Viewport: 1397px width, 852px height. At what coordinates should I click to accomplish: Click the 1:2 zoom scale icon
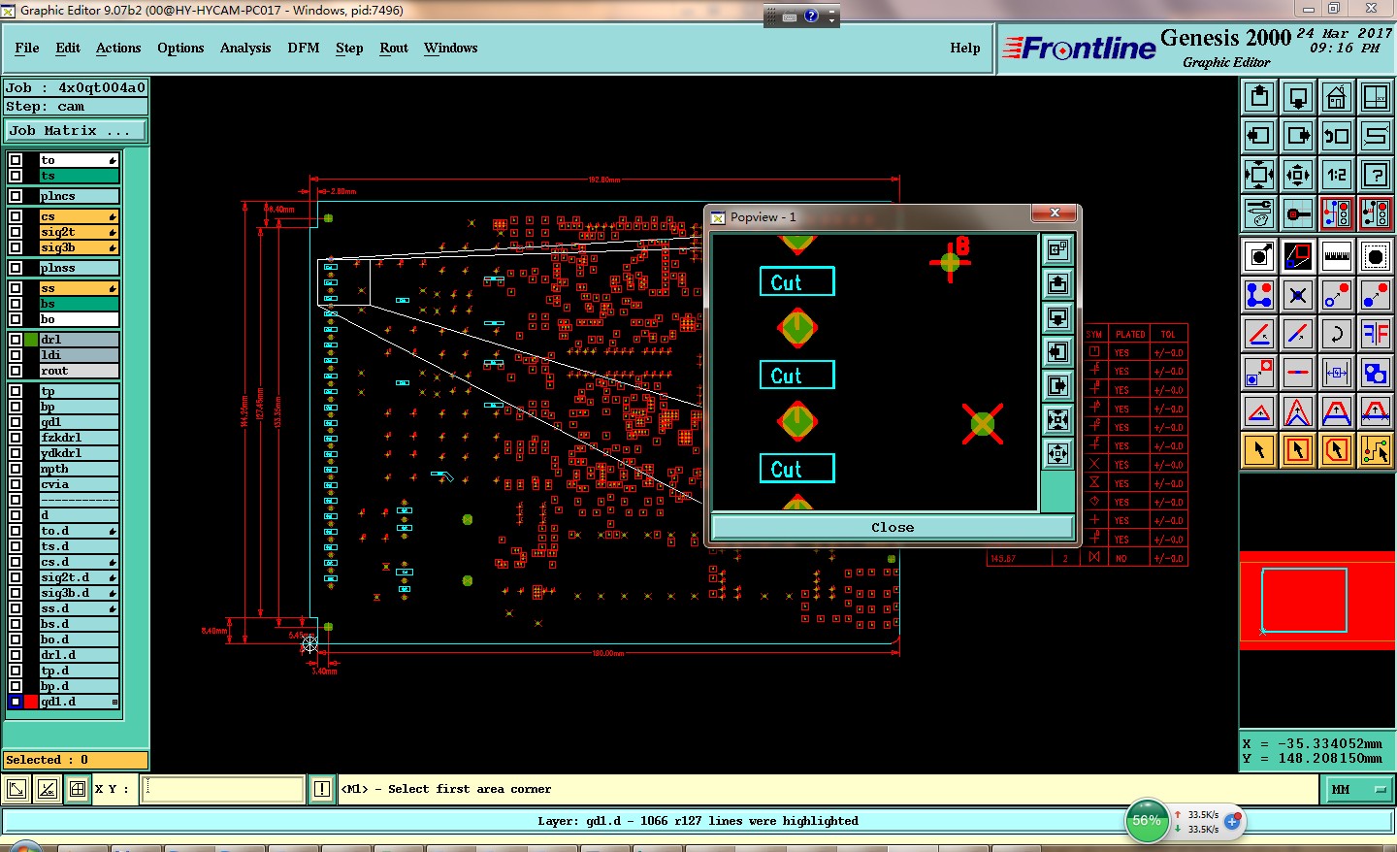[1337, 175]
